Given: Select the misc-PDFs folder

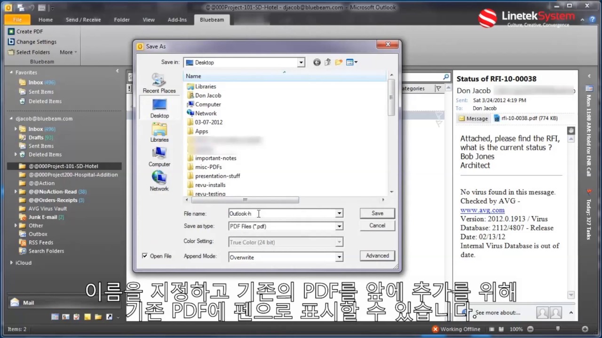Looking at the screenshot, I should [208, 167].
